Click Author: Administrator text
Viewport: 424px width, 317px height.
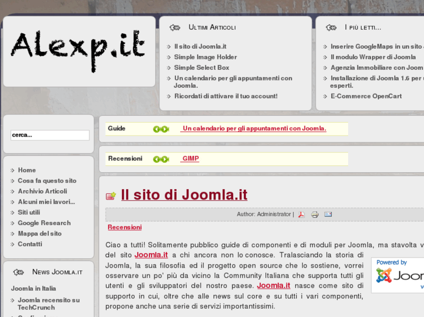264,215
